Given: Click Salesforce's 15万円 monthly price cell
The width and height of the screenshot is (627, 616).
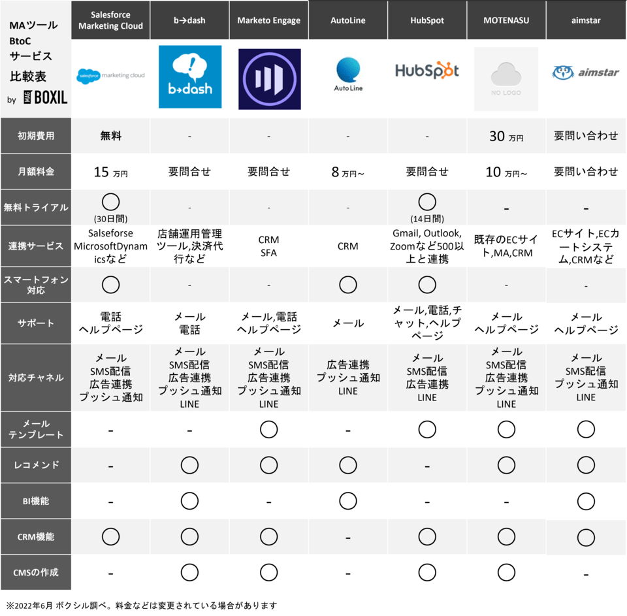Looking at the screenshot, I should [x=110, y=171].
